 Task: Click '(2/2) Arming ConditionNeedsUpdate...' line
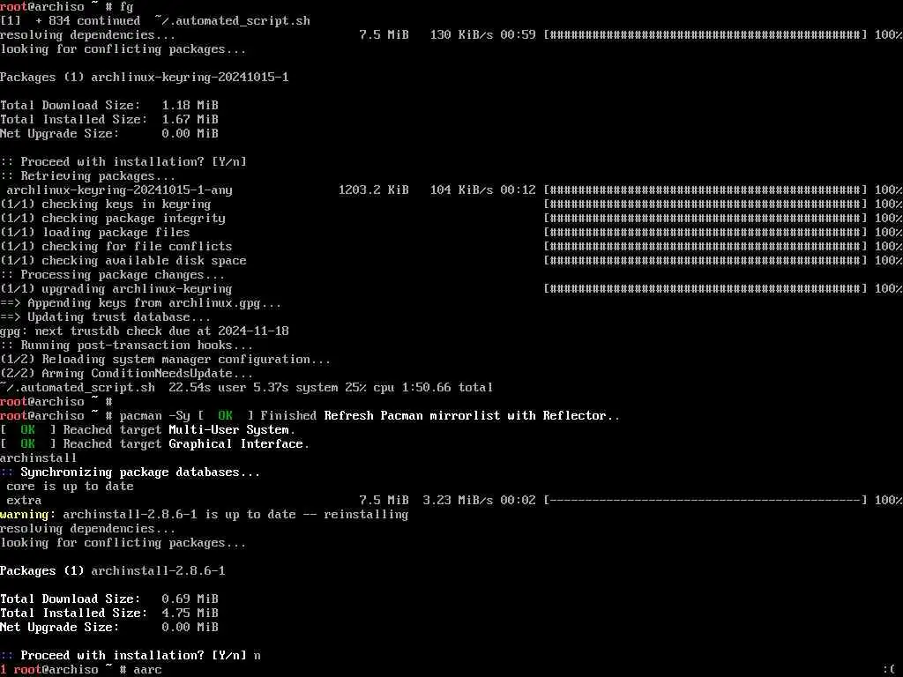[x=127, y=373]
